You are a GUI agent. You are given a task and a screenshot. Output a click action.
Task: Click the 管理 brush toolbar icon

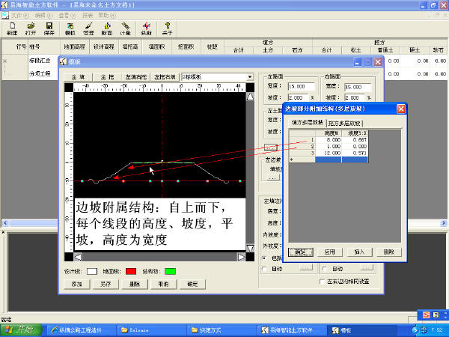(x=88, y=28)
